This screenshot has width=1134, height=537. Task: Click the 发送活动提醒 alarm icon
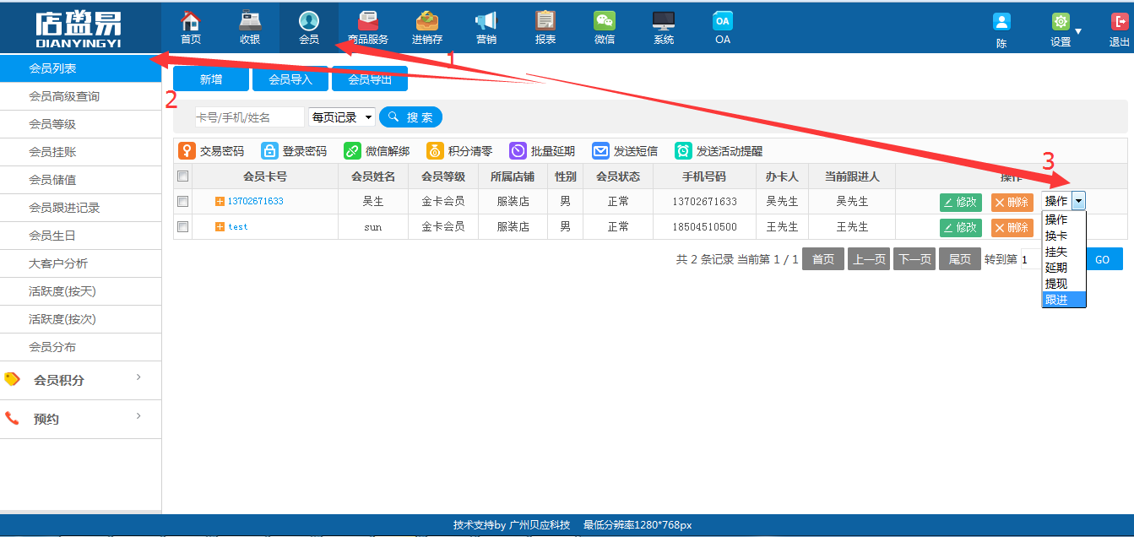(683, 151)
